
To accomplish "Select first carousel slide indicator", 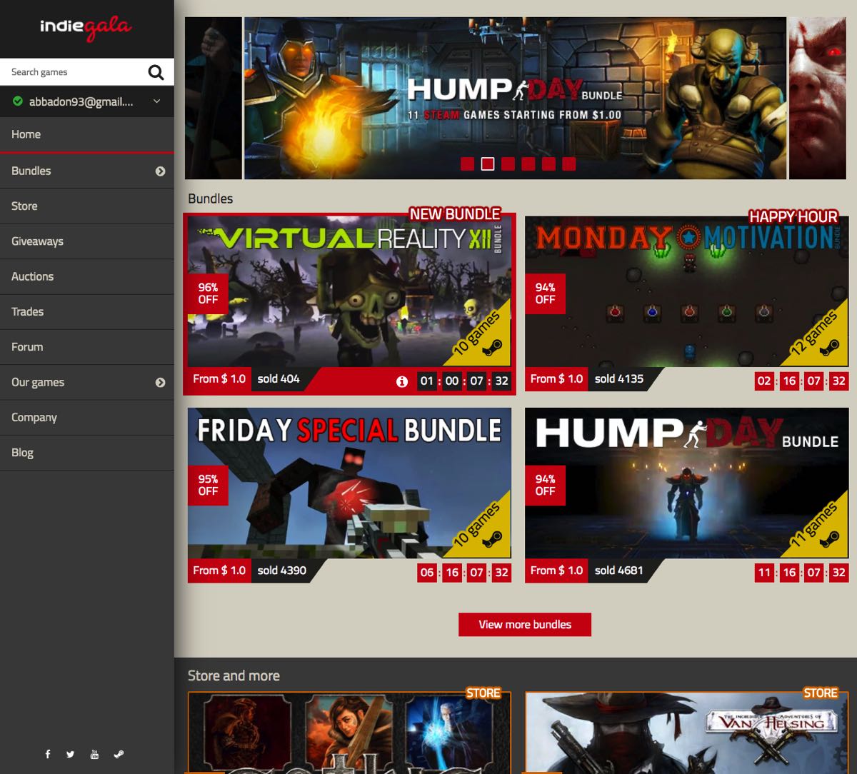I will pos(468,164).
